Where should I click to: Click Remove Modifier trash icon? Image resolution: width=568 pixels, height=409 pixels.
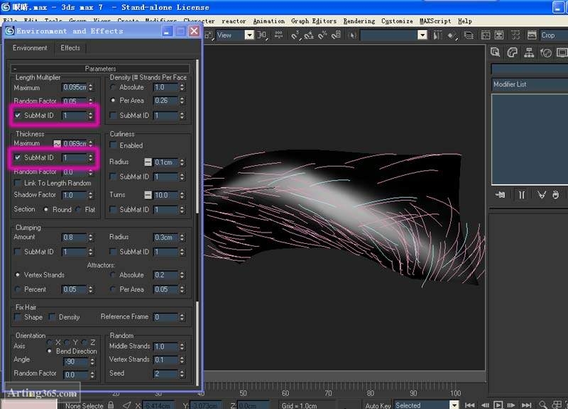click(556, 195)
